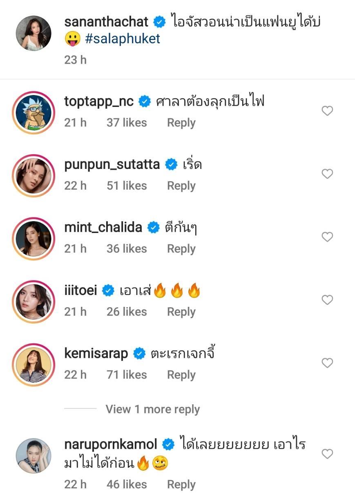Like mint_chalida's comment
The width and height of the screenshot is (355, 501).
pyautogui.click(x=327, y=237)
